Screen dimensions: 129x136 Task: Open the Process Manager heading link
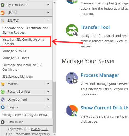pyautogui.click(x=100, y=75)
